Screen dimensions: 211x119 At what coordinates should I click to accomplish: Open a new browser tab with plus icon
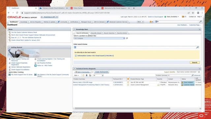[134, 8]
